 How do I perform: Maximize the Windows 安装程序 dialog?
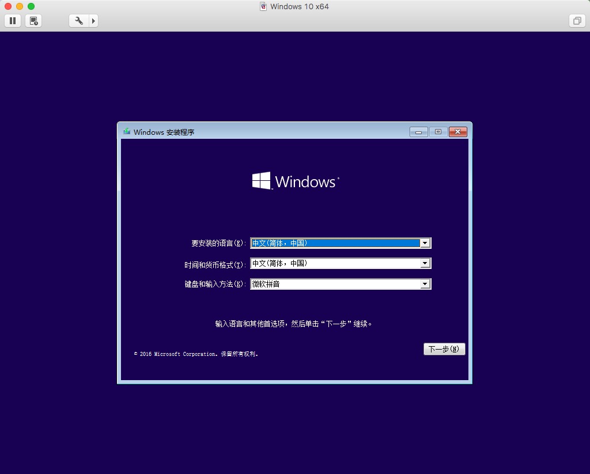click(x=438, y=132)
